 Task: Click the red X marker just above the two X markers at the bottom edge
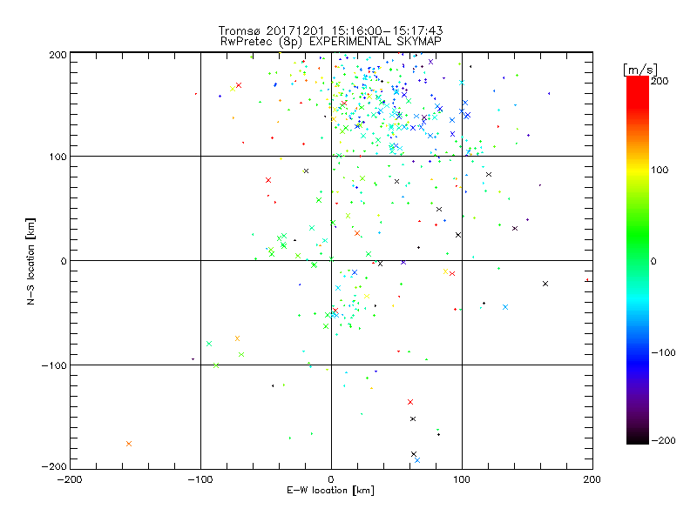(x=410, y=402)
